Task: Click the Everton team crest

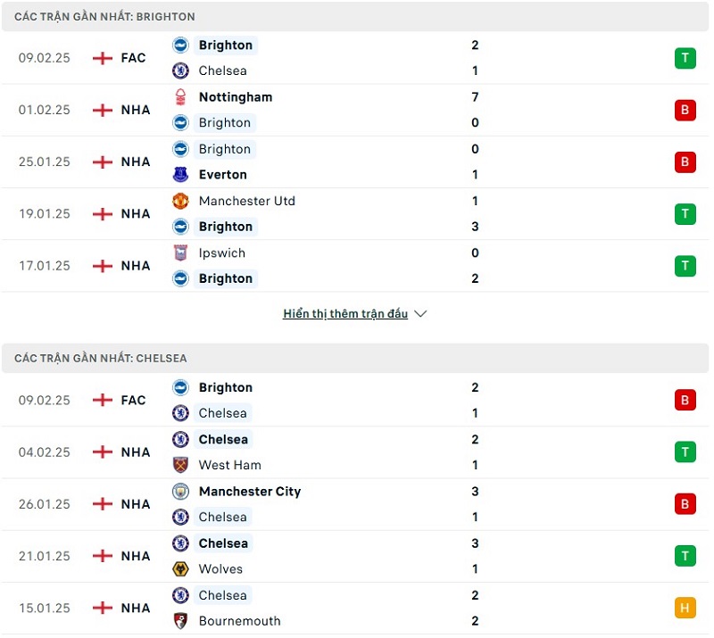Action: (181, 175)
